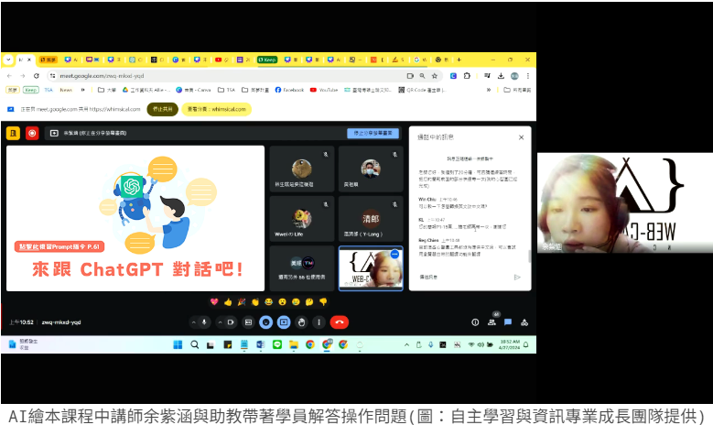713x425 pixels.
Task: Send the party popper emoji reaction
Action: click(x=242, y=301)
